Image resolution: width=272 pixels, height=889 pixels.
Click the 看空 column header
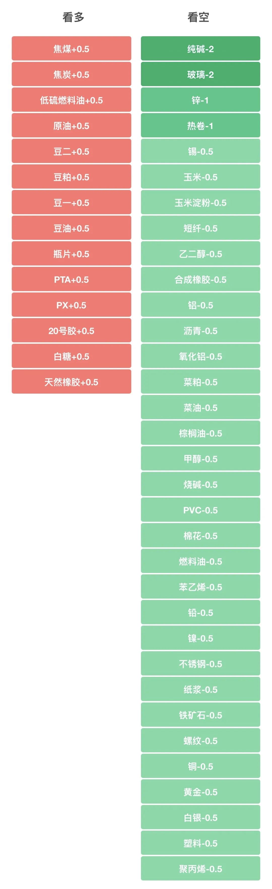(x=198, y=17)
